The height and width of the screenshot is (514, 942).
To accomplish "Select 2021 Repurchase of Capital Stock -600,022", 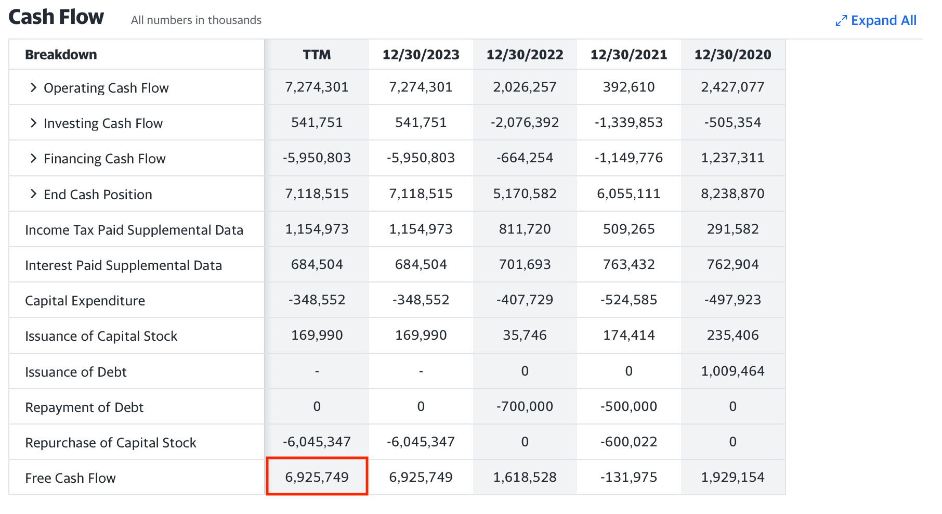I will click(629, 442).
